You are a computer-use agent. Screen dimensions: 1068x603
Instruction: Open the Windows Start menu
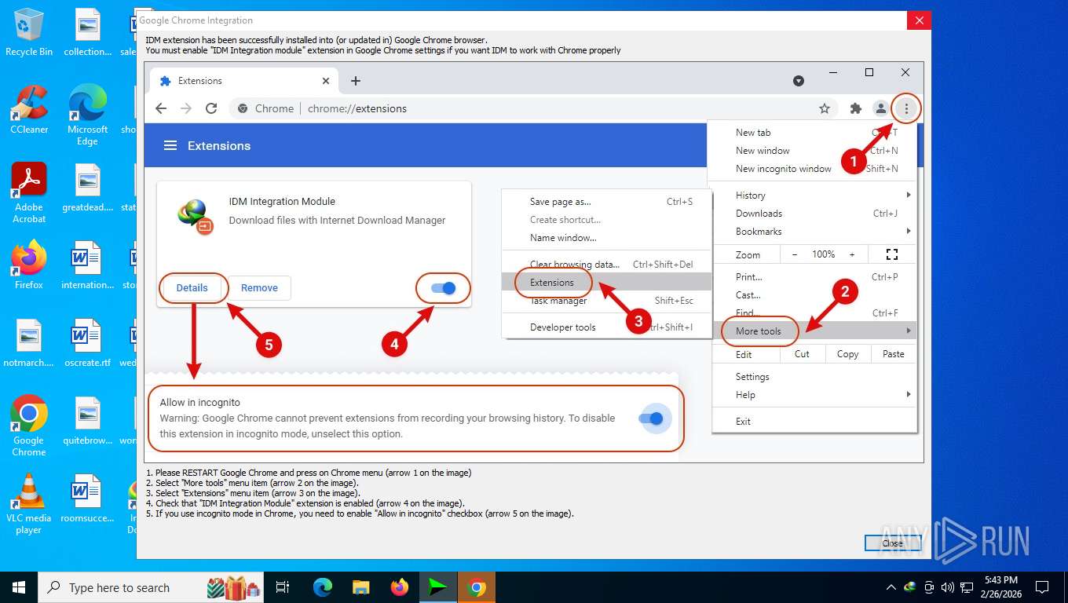pyautogui.click(x=19, y=587)
